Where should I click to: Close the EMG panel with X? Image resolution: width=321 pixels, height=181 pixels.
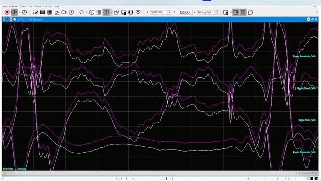316,19
